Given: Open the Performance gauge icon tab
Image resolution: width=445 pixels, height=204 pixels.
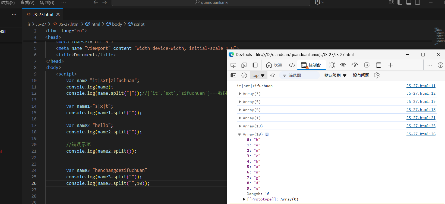Looking at the screenshot, I should pyautogui.click(x=355, y=65).
